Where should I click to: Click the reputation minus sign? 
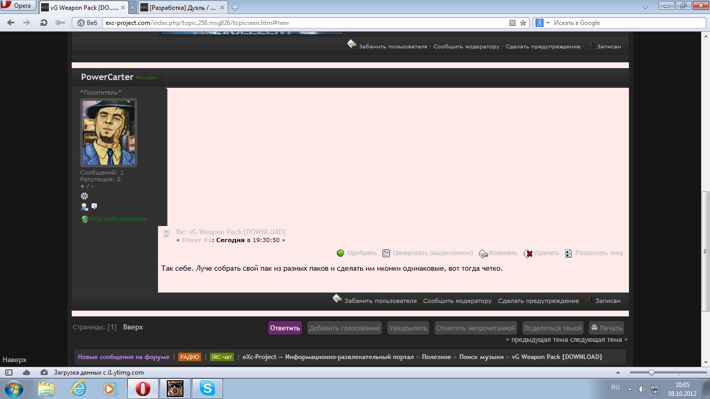(x=93, y=186)
